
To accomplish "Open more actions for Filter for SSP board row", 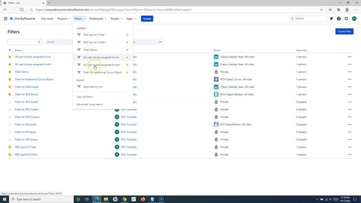I will click(350, 139).
